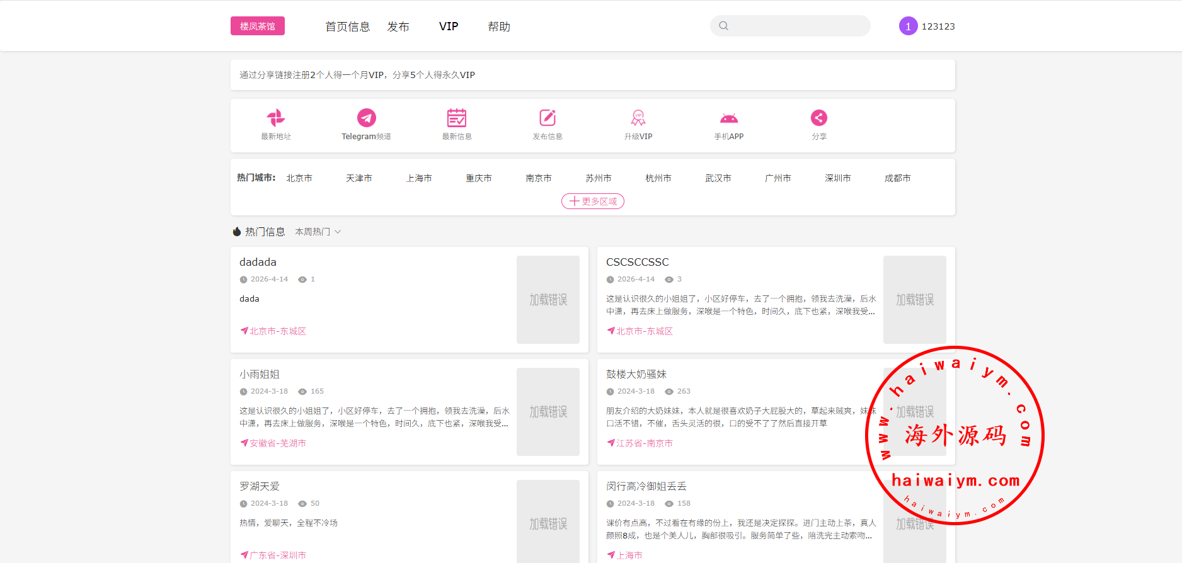Open the 首页信息 menu item
Screen dimensions: 1182x563
coord(347,26)
